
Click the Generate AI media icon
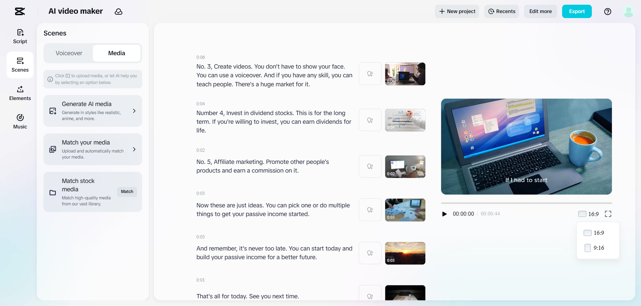pos(53,111)
